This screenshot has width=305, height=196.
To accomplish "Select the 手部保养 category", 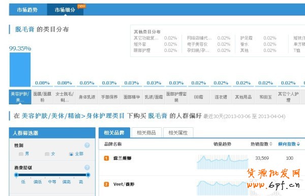I will coord(109,97).
